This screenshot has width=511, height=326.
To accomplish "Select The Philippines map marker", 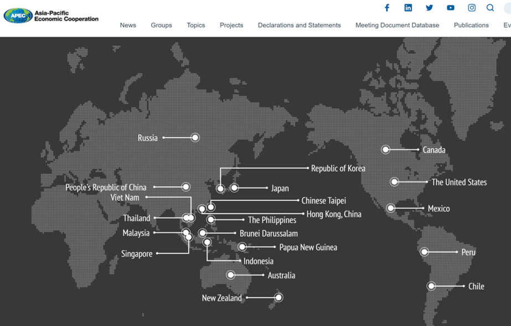I will (x=211, y=220).
